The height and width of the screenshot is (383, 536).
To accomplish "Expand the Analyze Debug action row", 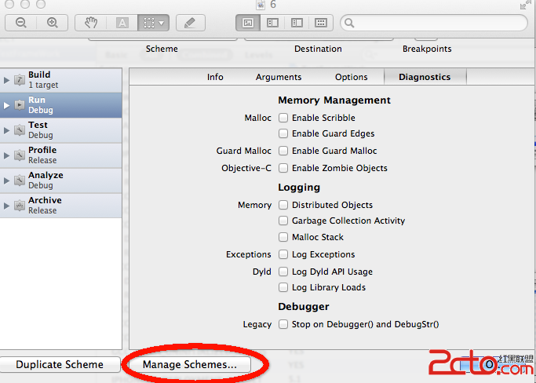I will (x=6, y=181).
